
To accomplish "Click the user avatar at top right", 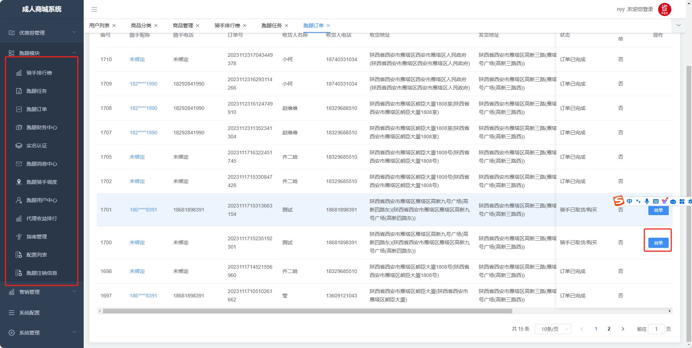I will pyautogui.click(x=664, y=9).
